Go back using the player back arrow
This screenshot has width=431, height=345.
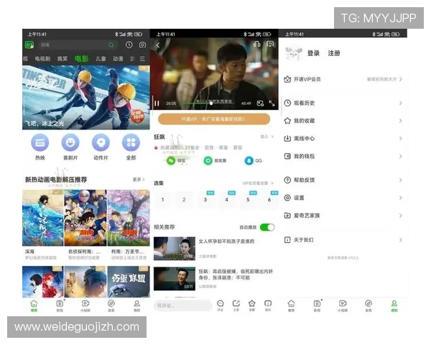pos(158,45)
